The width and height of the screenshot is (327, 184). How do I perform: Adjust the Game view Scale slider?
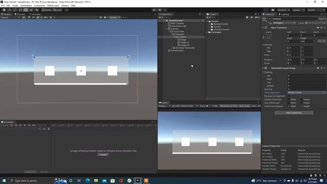pos(208,106)
